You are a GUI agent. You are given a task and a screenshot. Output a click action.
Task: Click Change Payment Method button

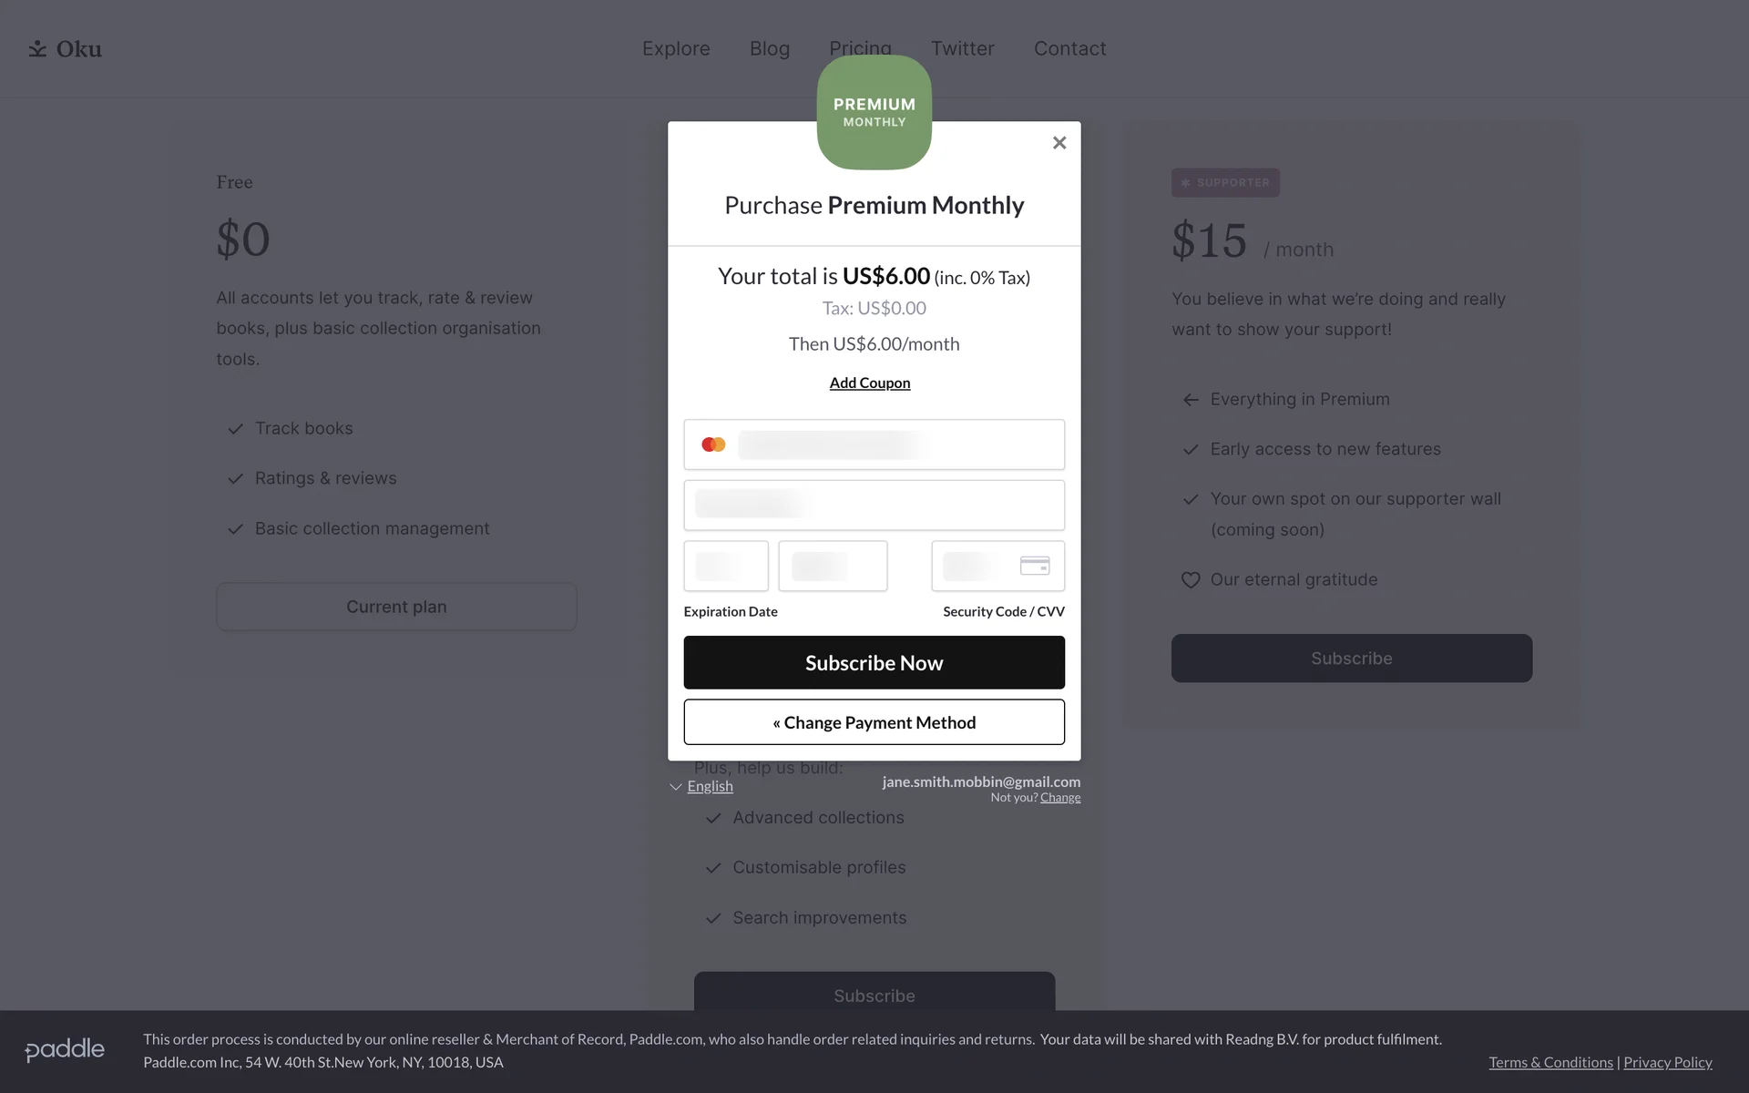[874, 722]
